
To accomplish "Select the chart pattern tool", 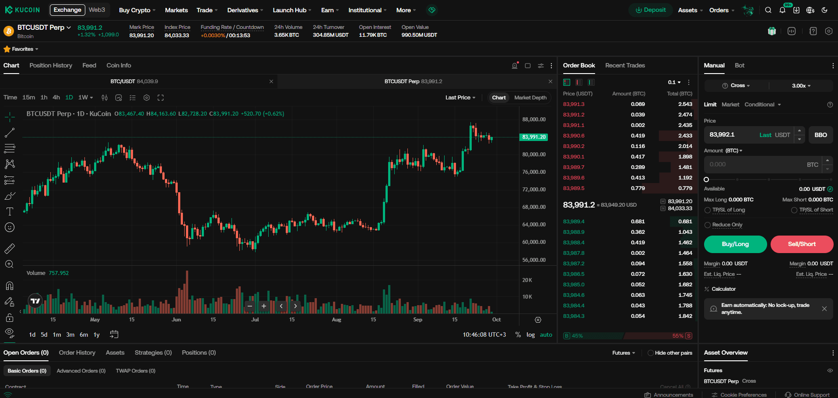I will [x=10, y=164].
